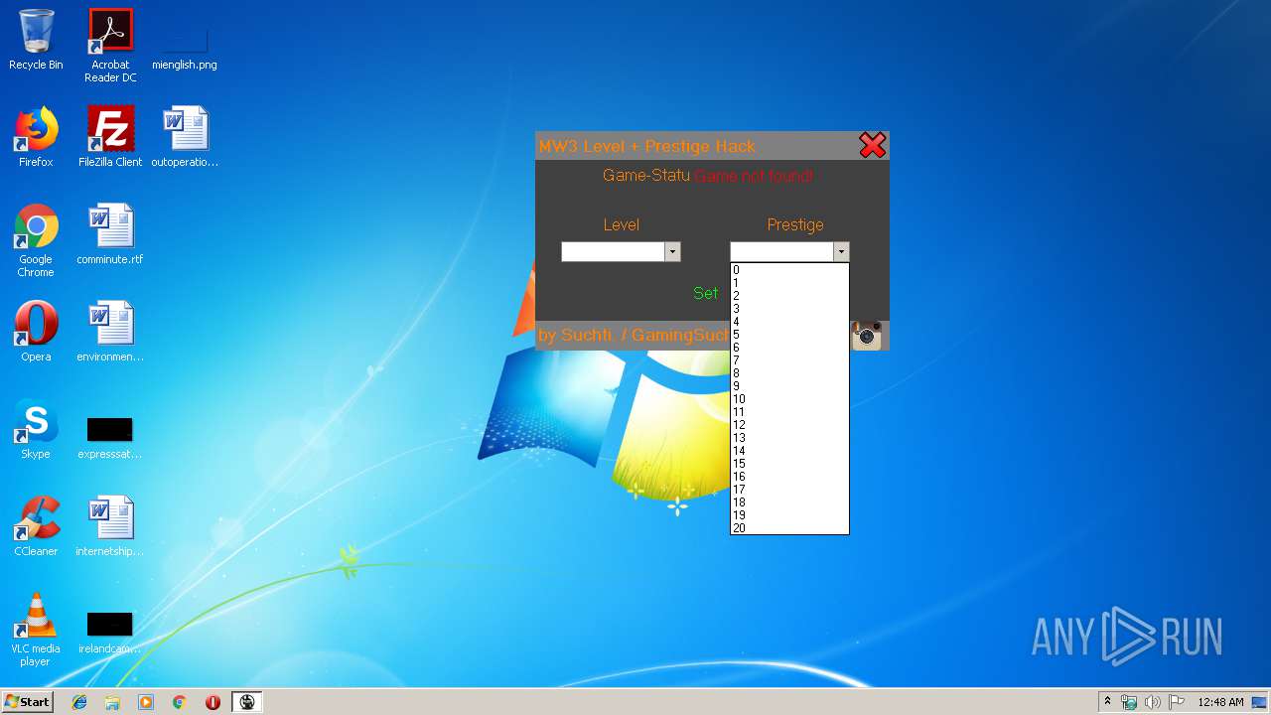
Task: Choose prestige 3 from dropdown list
Action: coord(789,309)
